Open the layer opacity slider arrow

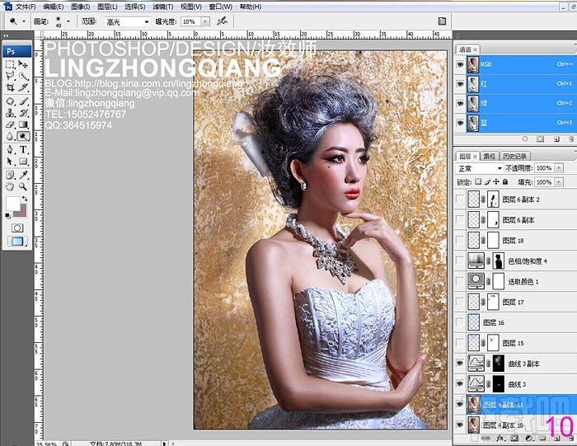[x=559, y=168]
